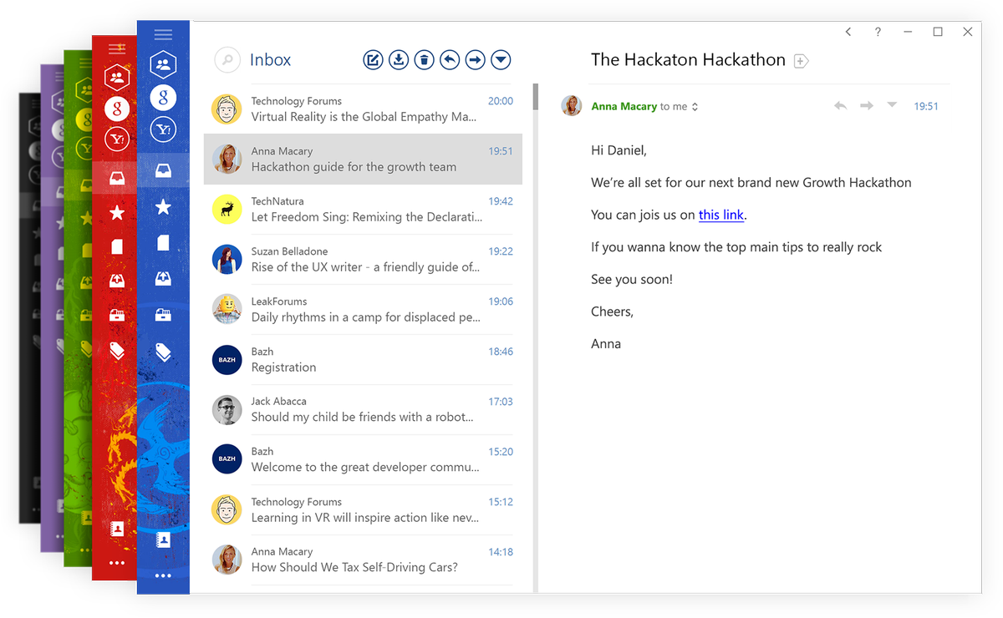This screenshot has height=618, width=1003.
Task: Click the search magnifier icon
Action: (227, 60)
